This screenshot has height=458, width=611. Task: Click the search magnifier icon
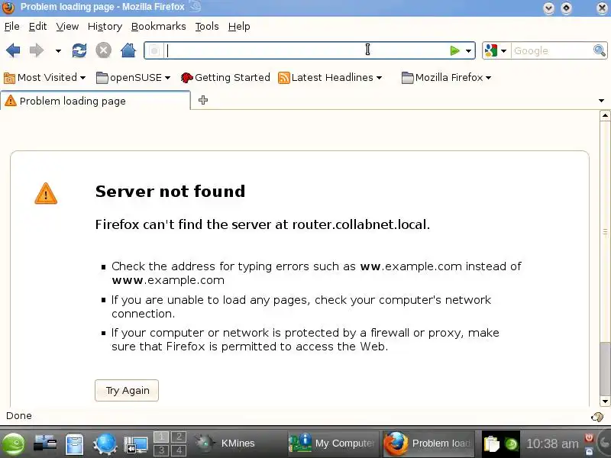coord(600,50)
